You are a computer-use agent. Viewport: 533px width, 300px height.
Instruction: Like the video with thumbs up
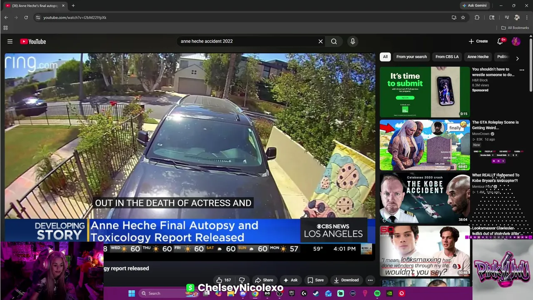pyautogui.click(x=223, y=280)
